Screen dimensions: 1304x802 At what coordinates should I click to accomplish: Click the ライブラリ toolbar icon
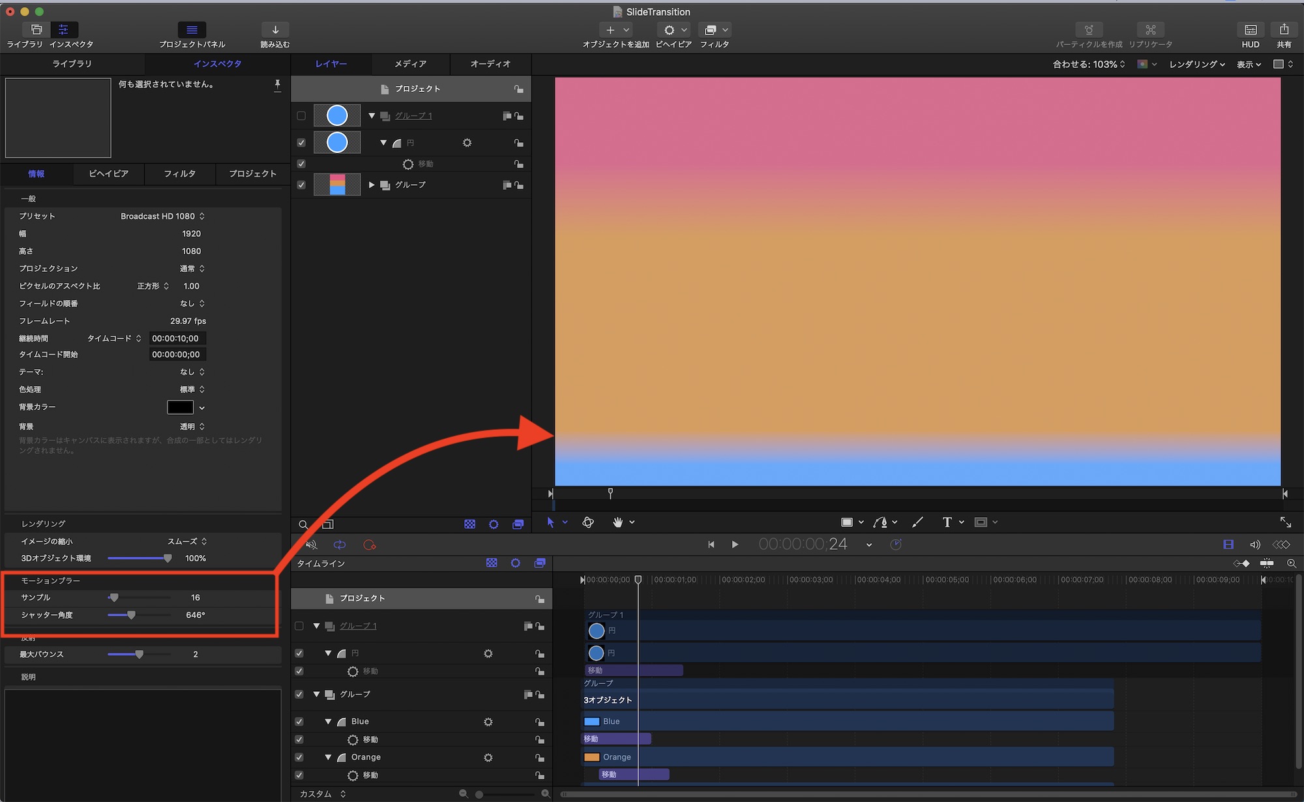[37, 30]
